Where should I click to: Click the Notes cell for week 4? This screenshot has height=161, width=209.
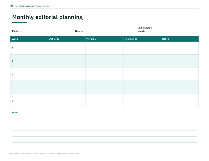(x=180, y=87)
